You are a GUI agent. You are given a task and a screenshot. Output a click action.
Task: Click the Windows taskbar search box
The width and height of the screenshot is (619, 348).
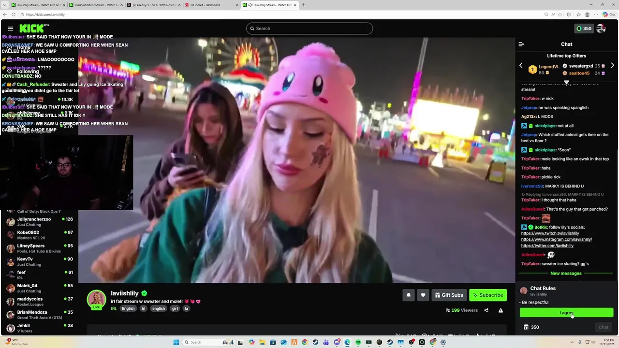(x=208, y=342)
